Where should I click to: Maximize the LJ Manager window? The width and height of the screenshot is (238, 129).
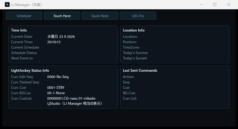(x=215, y=4)
